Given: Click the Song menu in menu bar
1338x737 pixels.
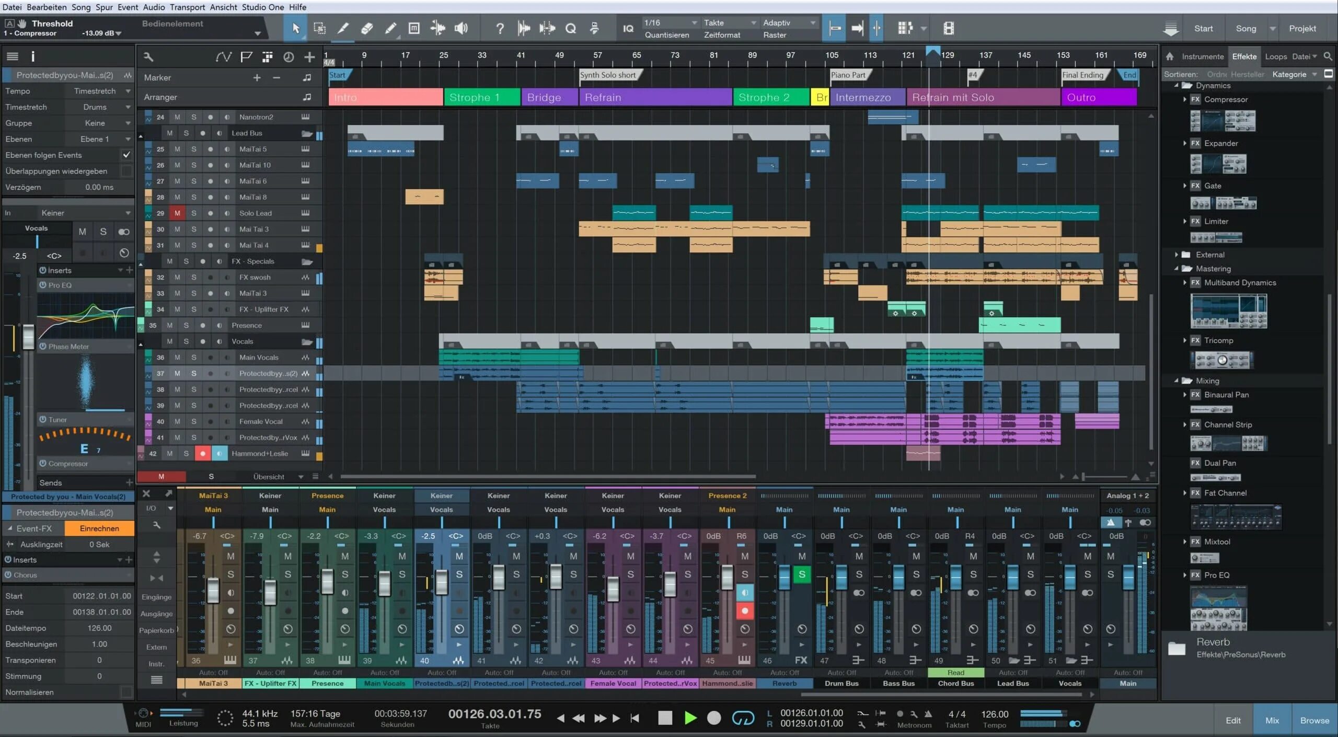Looking at the screenshot, I should (x=80, y=6).
